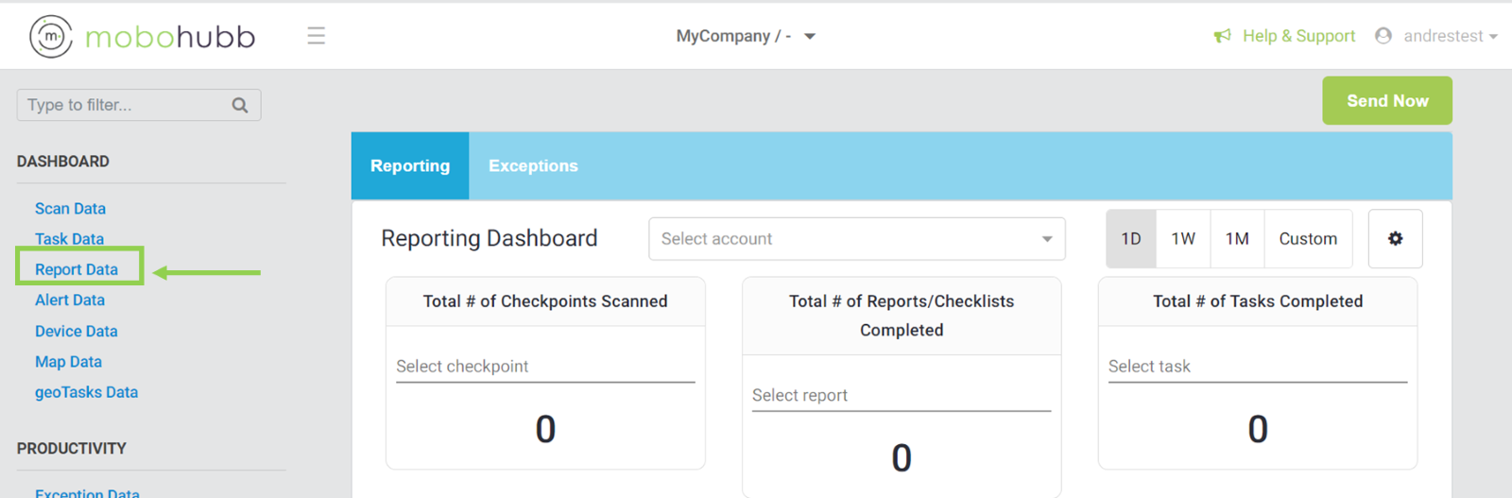This screenshot has height=498, width=1512.
Task: Select the 1D time range
Action: [x=1131, y=239]
